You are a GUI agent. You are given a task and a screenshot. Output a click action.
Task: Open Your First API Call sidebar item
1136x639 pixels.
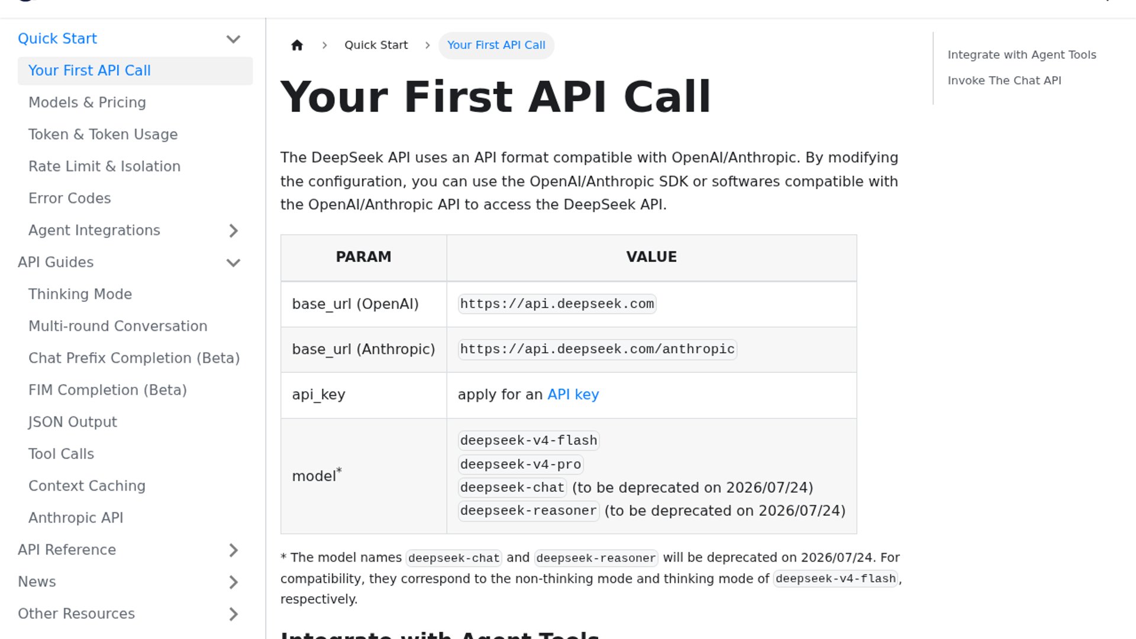(x=135, y=70)
